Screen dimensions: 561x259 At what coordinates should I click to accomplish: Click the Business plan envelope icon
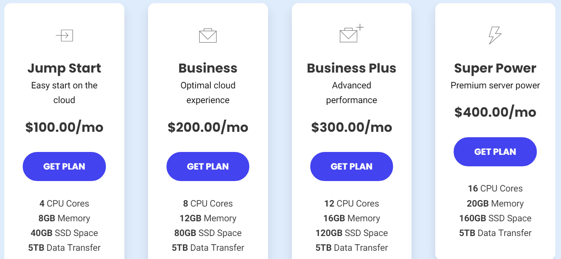click(208, 36)
